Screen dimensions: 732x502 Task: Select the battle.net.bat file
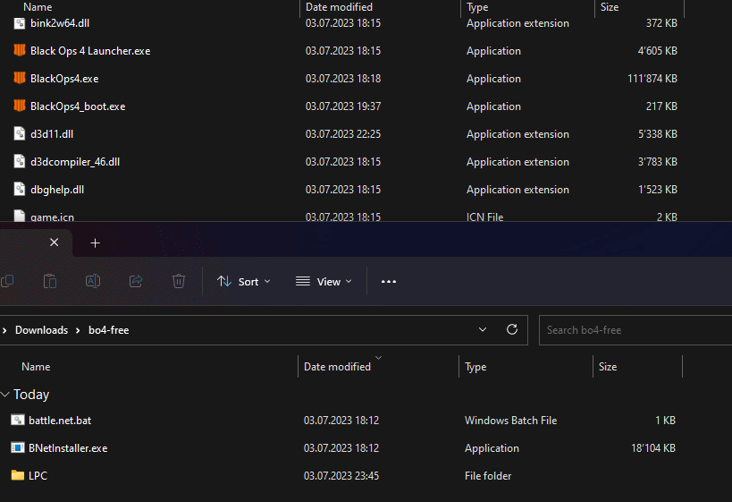coord(61,421)
